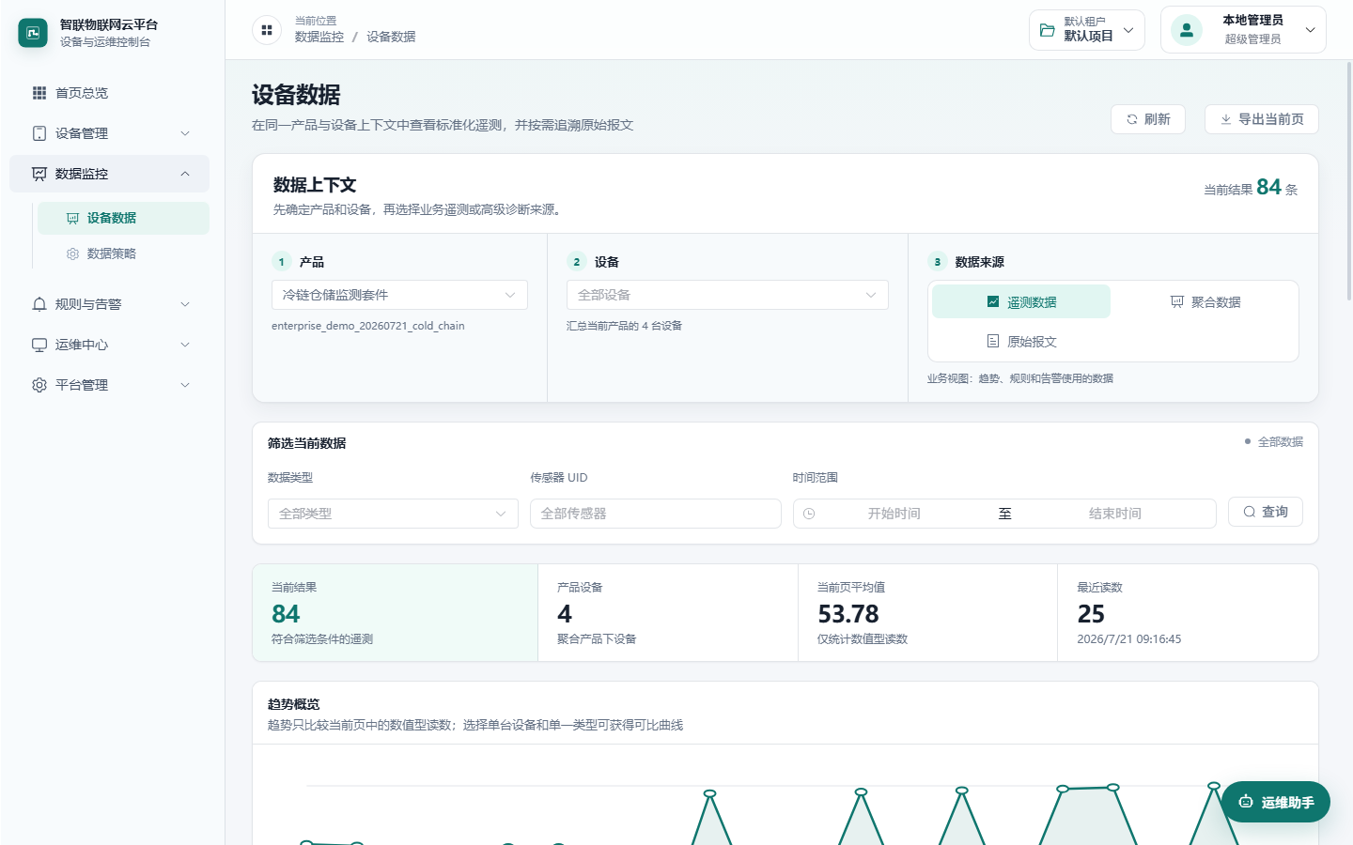Collapse the 数据监控 menu chevron
The height and width of the screenshot is (845, 1353).
point(185,174)
